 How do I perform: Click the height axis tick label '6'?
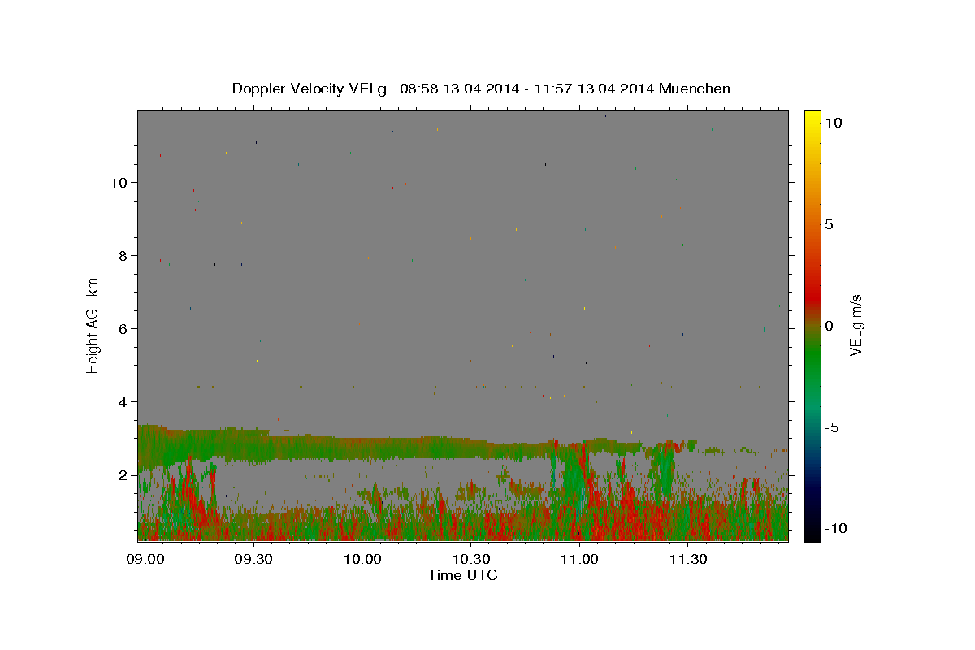pos(123,329)
